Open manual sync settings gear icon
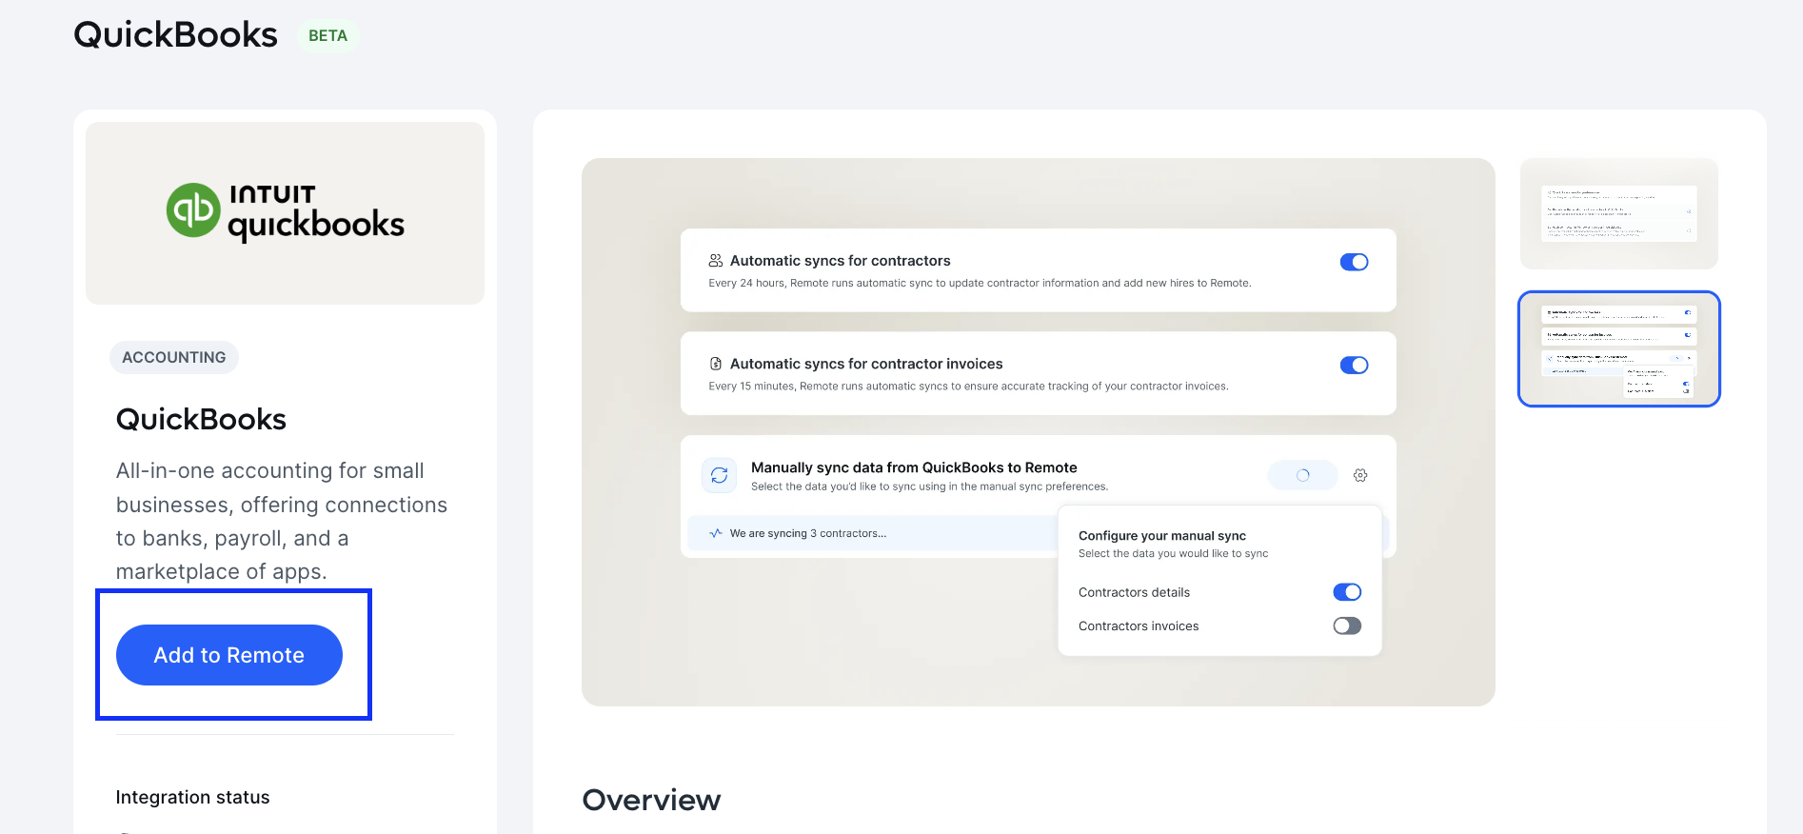Viewport: 1803px width, 834px height. (x=1360, y=475)
